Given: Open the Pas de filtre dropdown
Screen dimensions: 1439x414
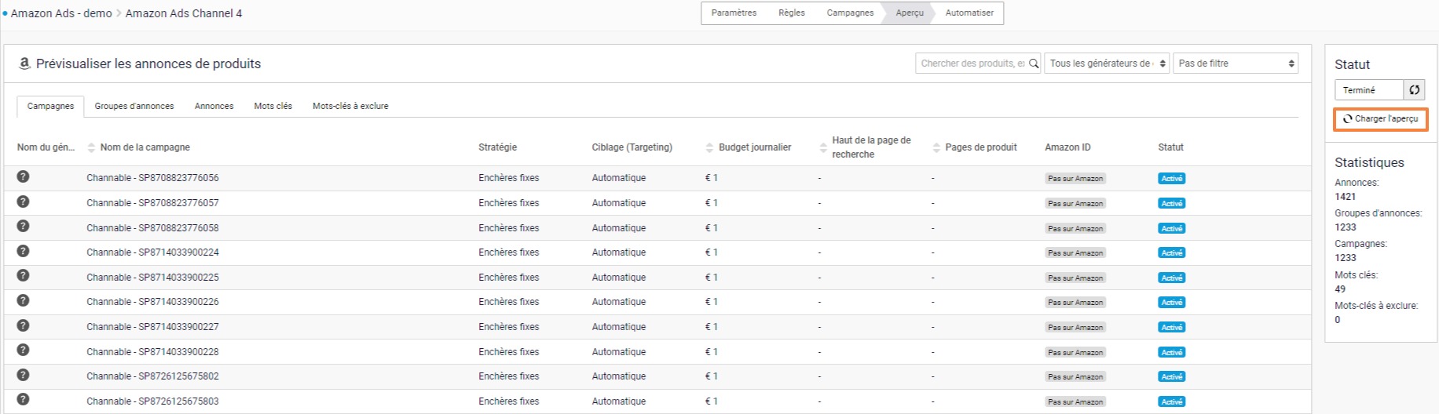Looking at the screenshot, I should [1236, 64].
